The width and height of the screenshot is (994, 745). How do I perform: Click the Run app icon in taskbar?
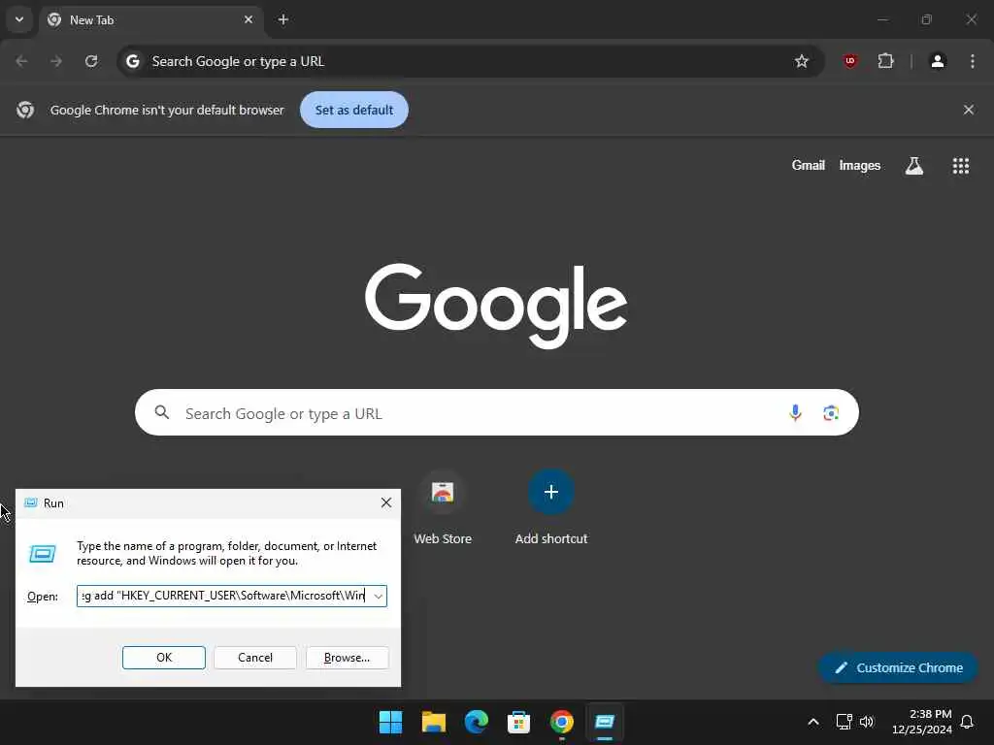[x=604, y=722]
